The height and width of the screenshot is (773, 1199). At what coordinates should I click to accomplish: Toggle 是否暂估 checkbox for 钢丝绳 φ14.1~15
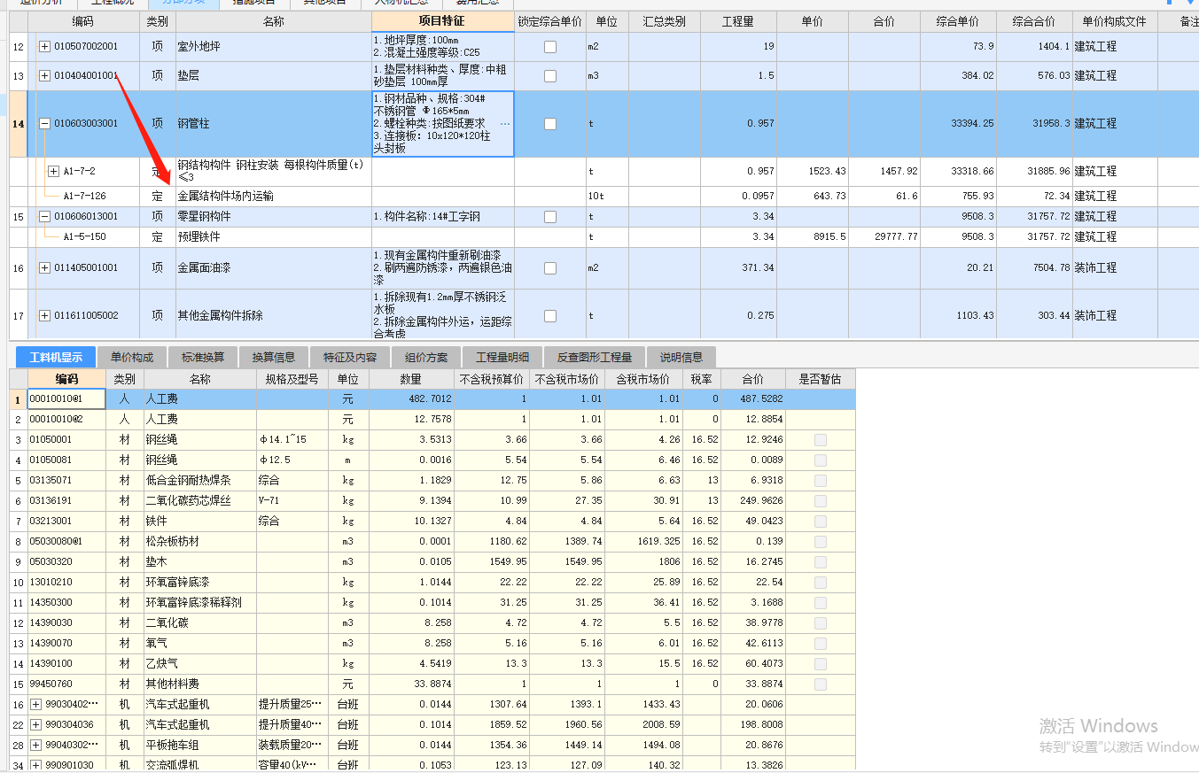[x=821, y=439]
